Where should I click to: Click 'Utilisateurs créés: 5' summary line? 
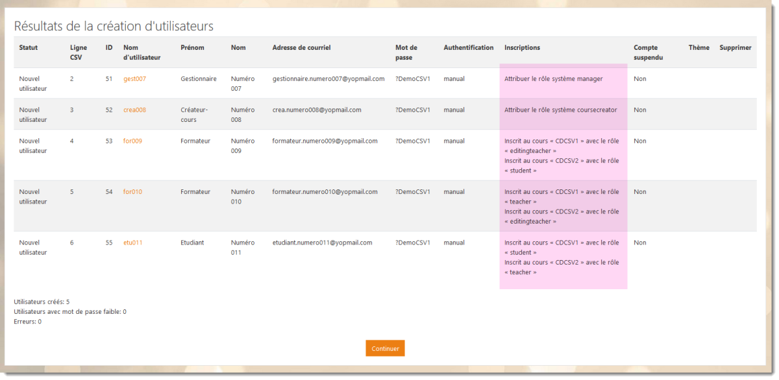pos(42,302)
